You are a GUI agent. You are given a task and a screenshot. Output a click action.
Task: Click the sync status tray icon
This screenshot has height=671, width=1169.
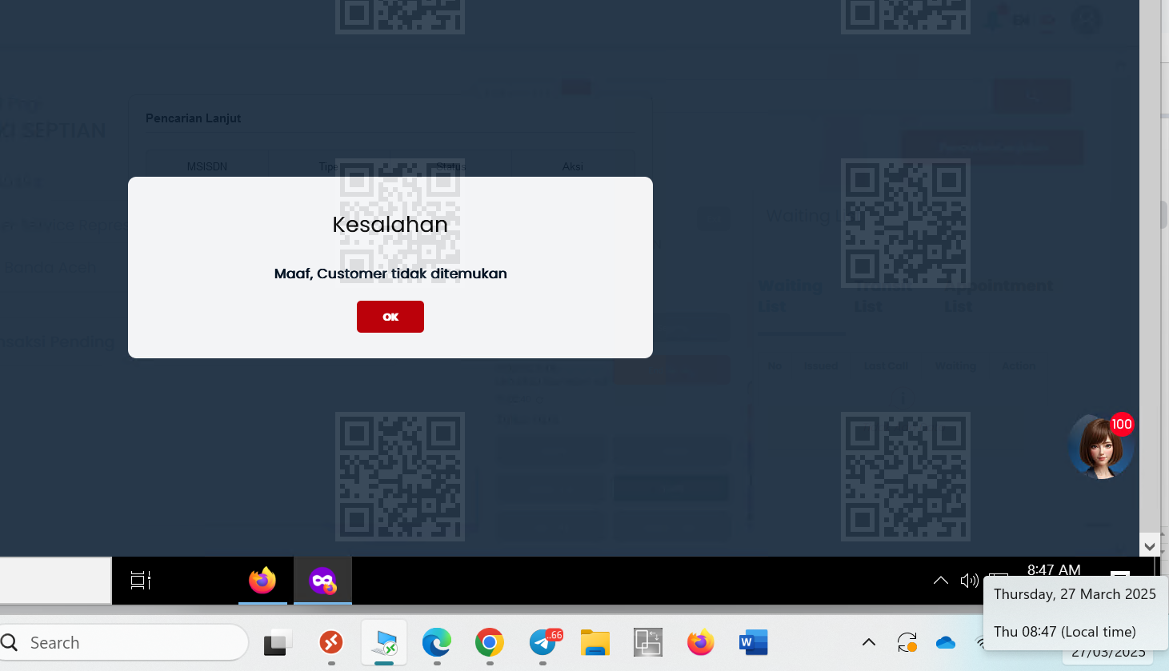tap(907, 642)
